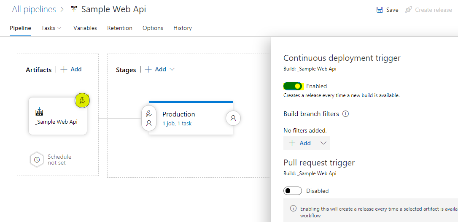Expand the Stages Add dropdown chevron

(172, 69)
